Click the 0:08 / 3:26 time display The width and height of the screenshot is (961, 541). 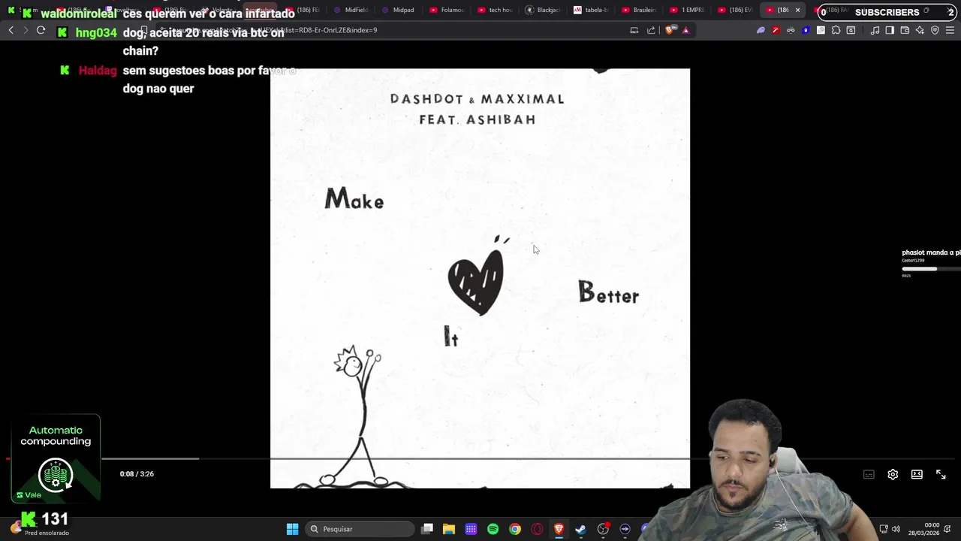point(137,474)
